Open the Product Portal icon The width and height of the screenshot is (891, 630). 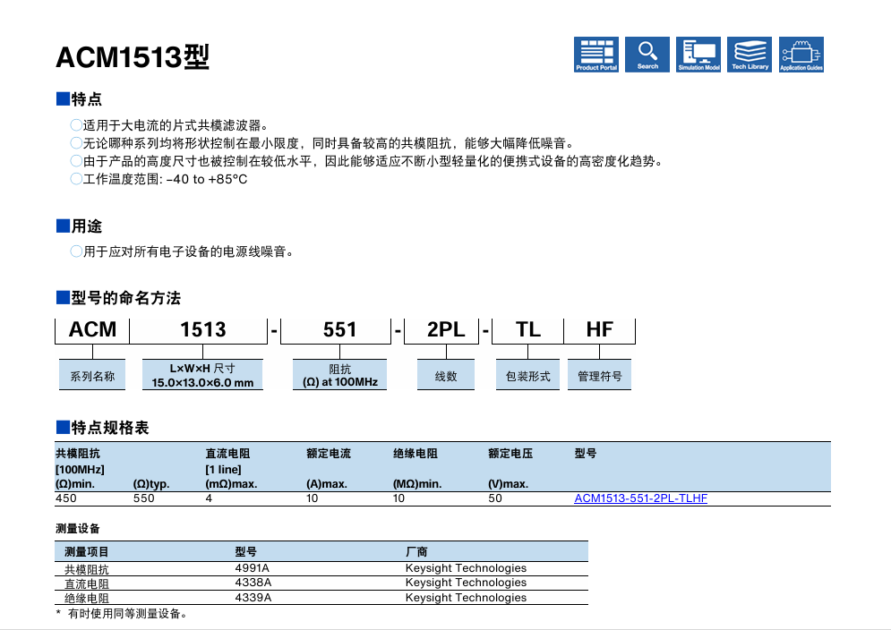tap(596, 55)
